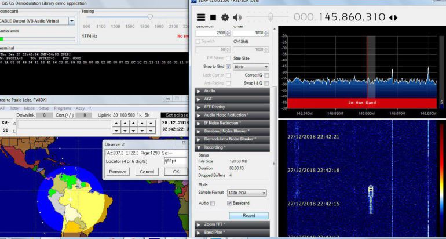Open the SDR# hamburger menu
Screen dimensions: 446x239
pos(201,17)
